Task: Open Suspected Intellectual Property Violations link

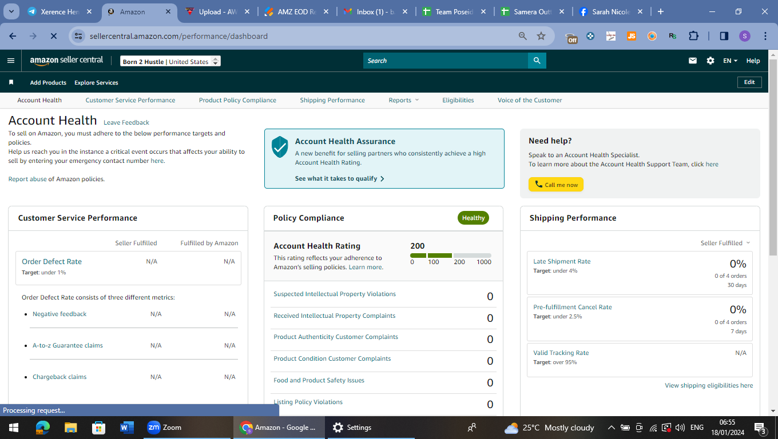Action: [335, 294]
